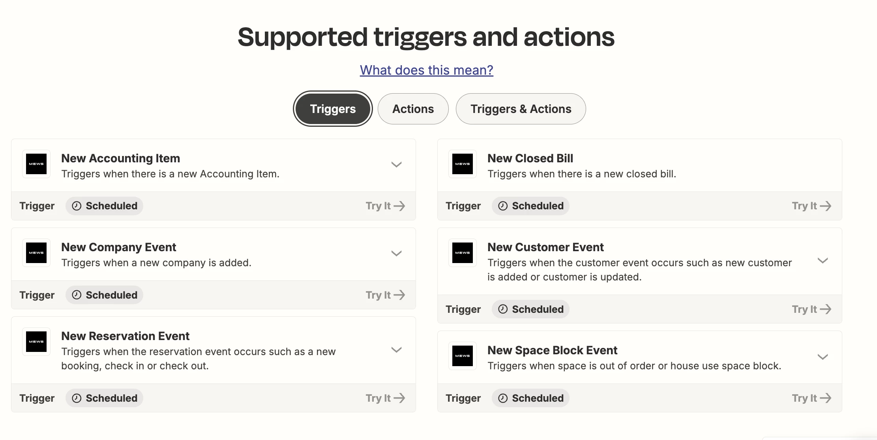Expand the New Accounting Item trigger details

tap(396, 165)
